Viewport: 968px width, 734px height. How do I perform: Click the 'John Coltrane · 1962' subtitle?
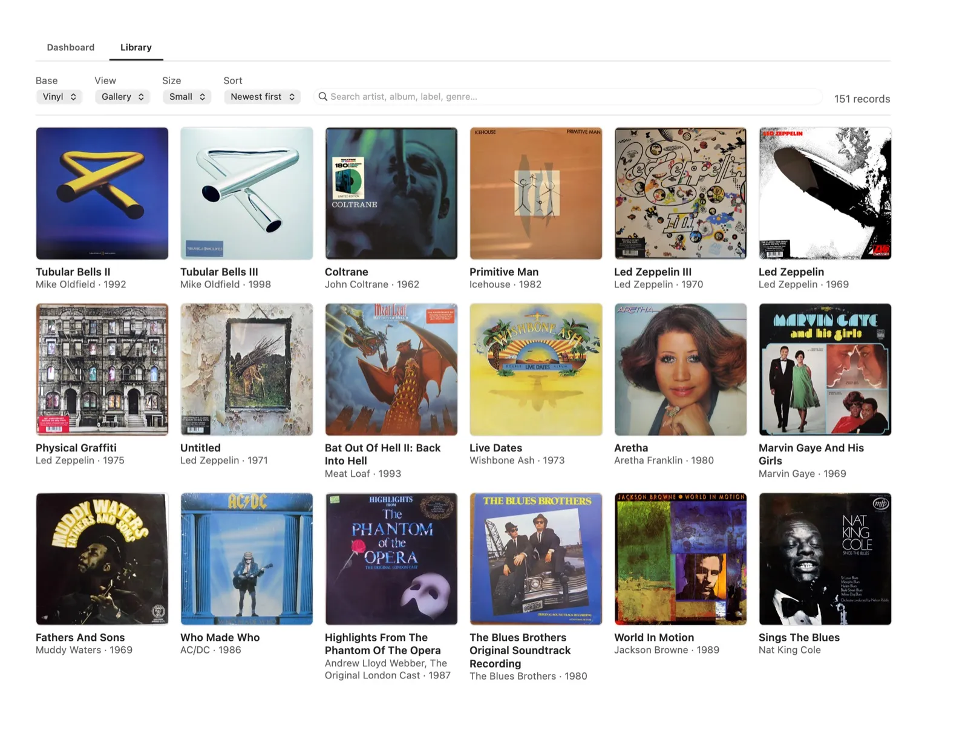(372, 284)
